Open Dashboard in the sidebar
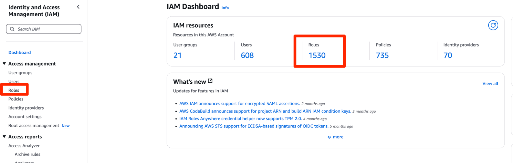Viewport: 513px width, 163px height. [x=20, y=52]
